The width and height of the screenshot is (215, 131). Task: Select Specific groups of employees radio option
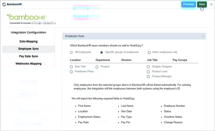click(102, 52)
